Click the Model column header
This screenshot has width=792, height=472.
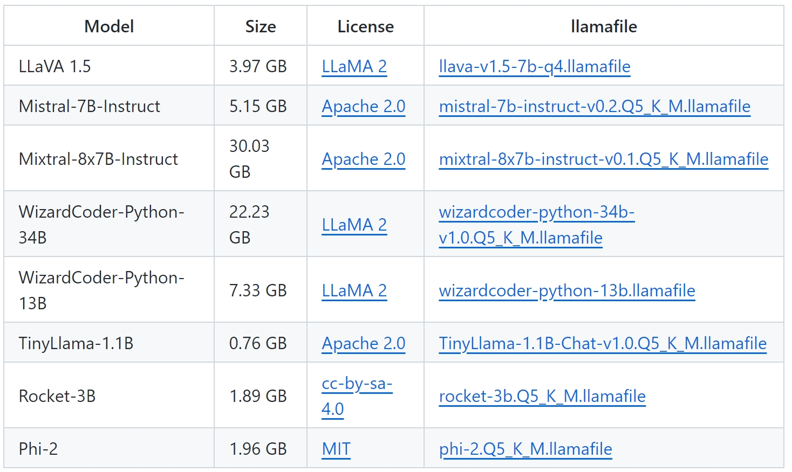click(x=109, y=26)
